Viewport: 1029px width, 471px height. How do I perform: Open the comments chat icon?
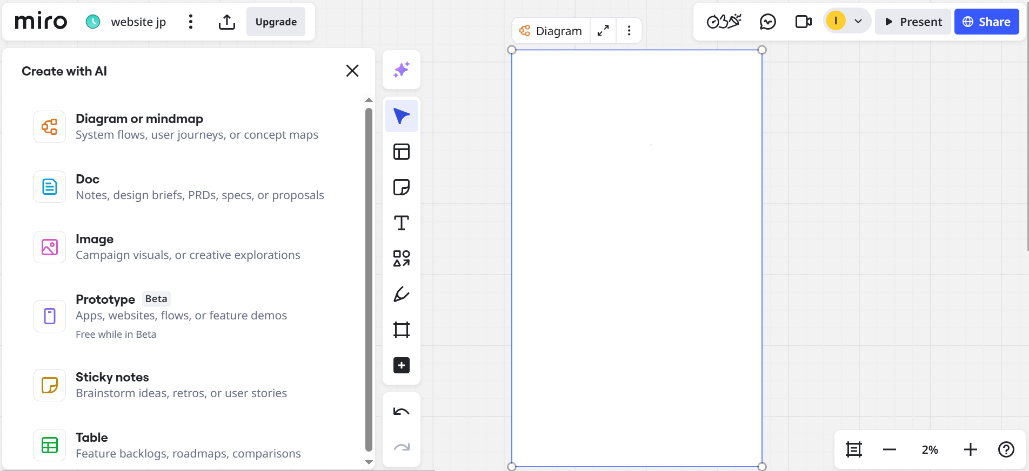pyautogui.click(x=768, y=22)
